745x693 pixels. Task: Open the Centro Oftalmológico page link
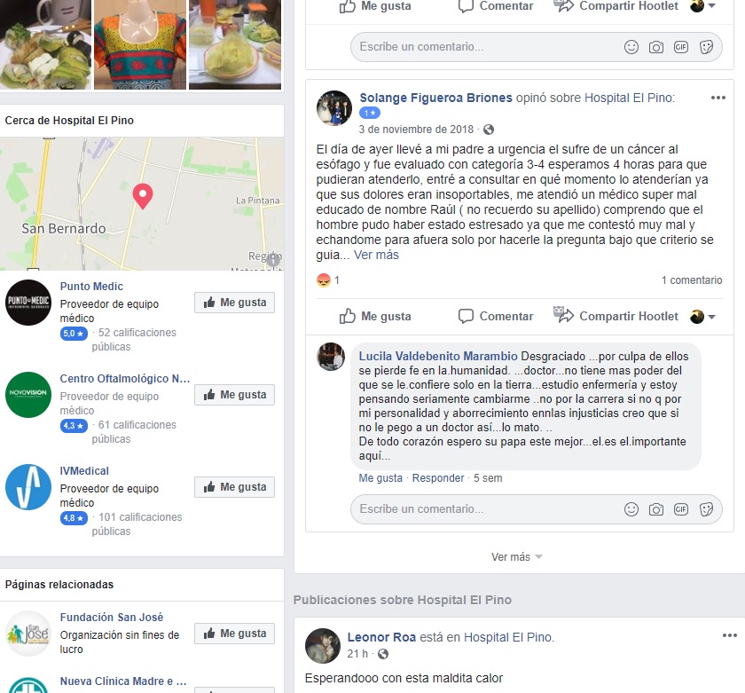pos(125,379)
